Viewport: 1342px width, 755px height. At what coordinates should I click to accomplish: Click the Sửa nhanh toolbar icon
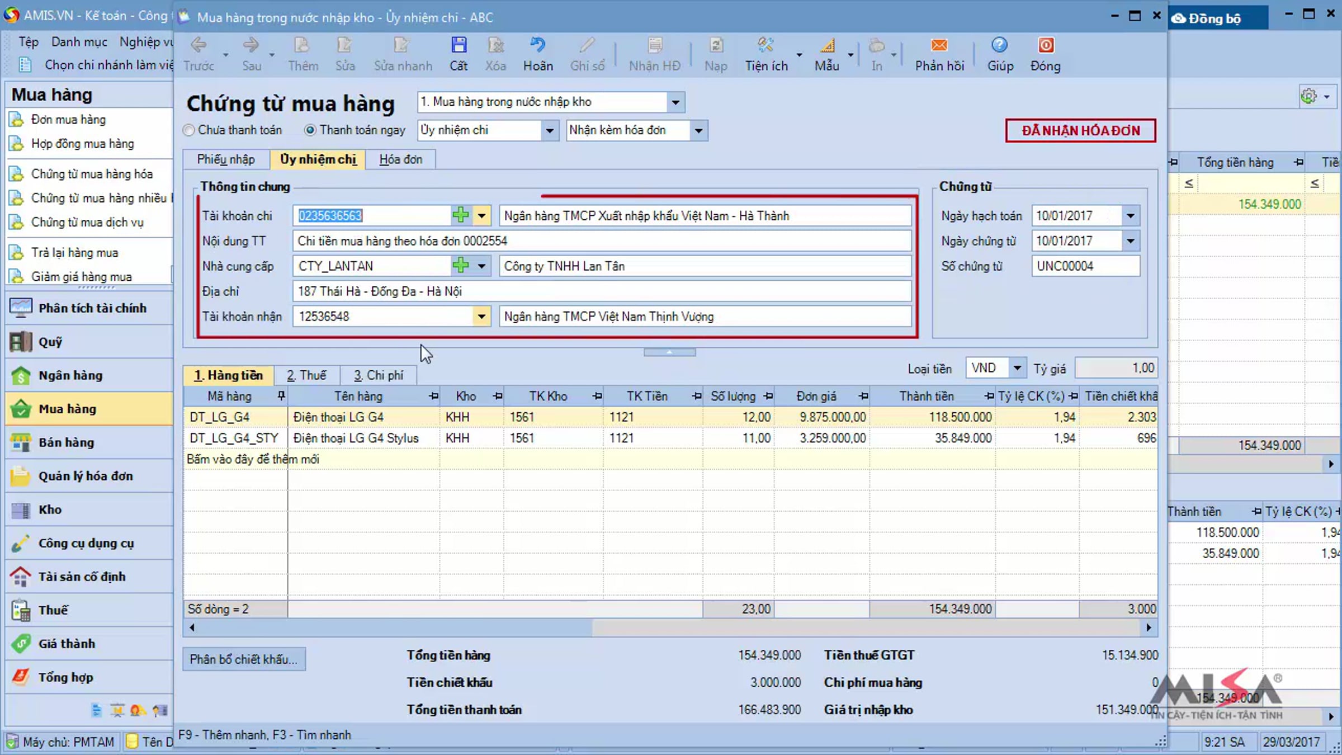[402, 45]
